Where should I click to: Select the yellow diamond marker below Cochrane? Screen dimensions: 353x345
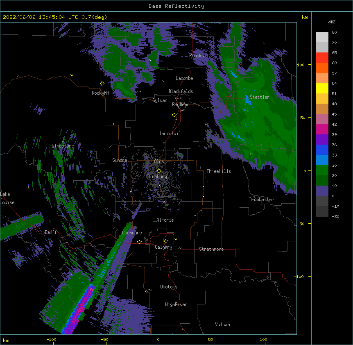[x=139, y=242]
